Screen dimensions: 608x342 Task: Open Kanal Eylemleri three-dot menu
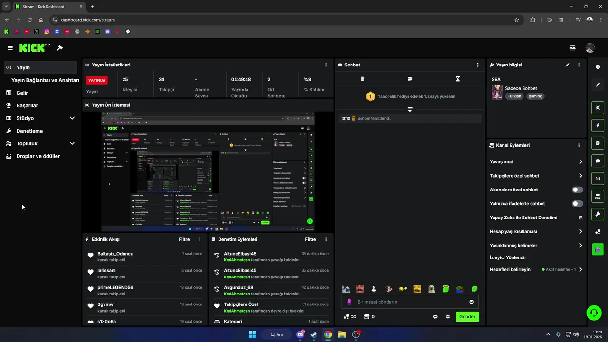click(579, 145)
